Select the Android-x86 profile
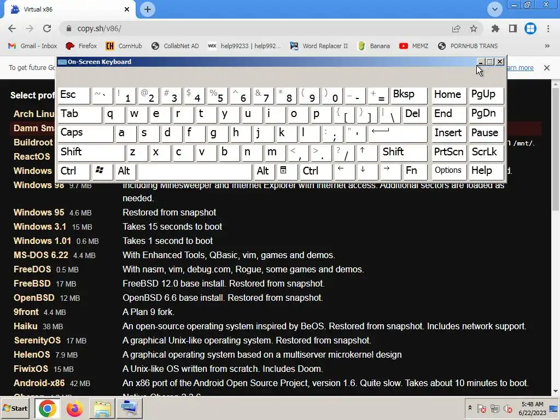 click(39, 383)
